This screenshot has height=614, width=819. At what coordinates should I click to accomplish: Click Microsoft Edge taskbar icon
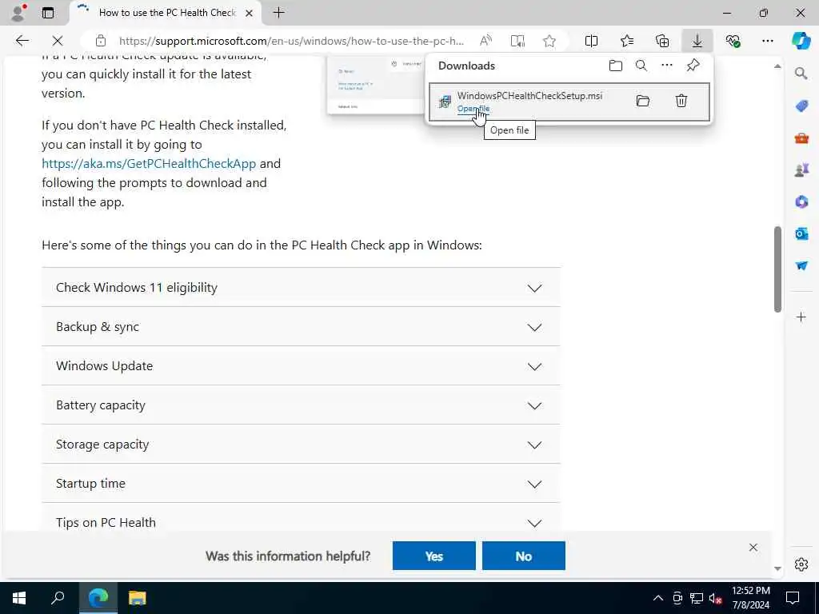pos(98,598)
